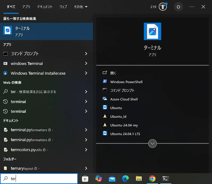The image size is (212, 184).
Task: Launch the Ubuntu-24.04-my profile
Action: (124, 125)
